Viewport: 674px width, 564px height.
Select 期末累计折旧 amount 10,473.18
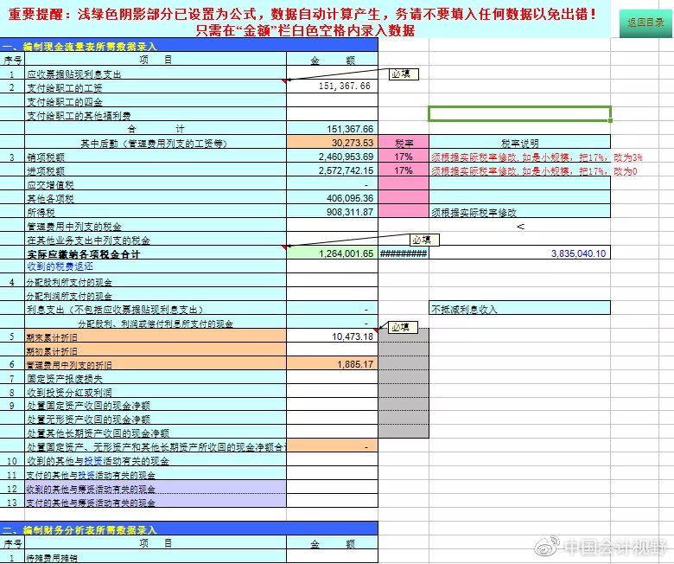(x=333, y=336)
